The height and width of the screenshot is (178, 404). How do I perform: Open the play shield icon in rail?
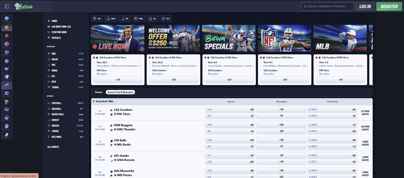[x=7, y=52]
